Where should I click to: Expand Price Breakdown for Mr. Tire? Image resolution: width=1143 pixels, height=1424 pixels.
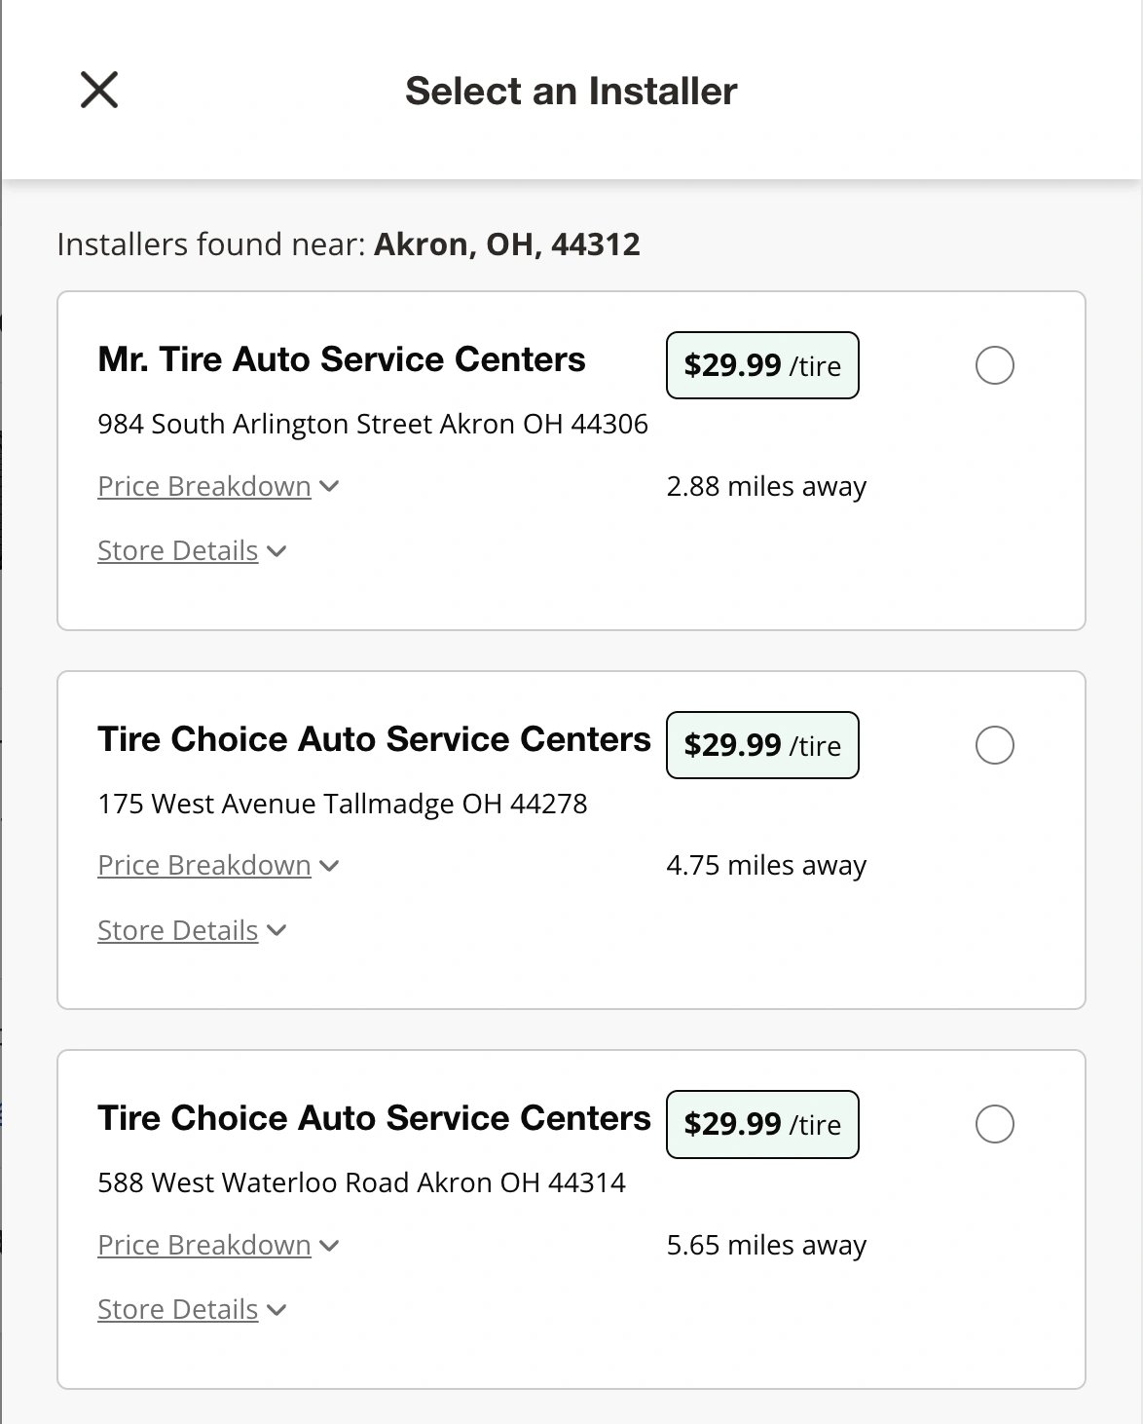coord(204,486)
